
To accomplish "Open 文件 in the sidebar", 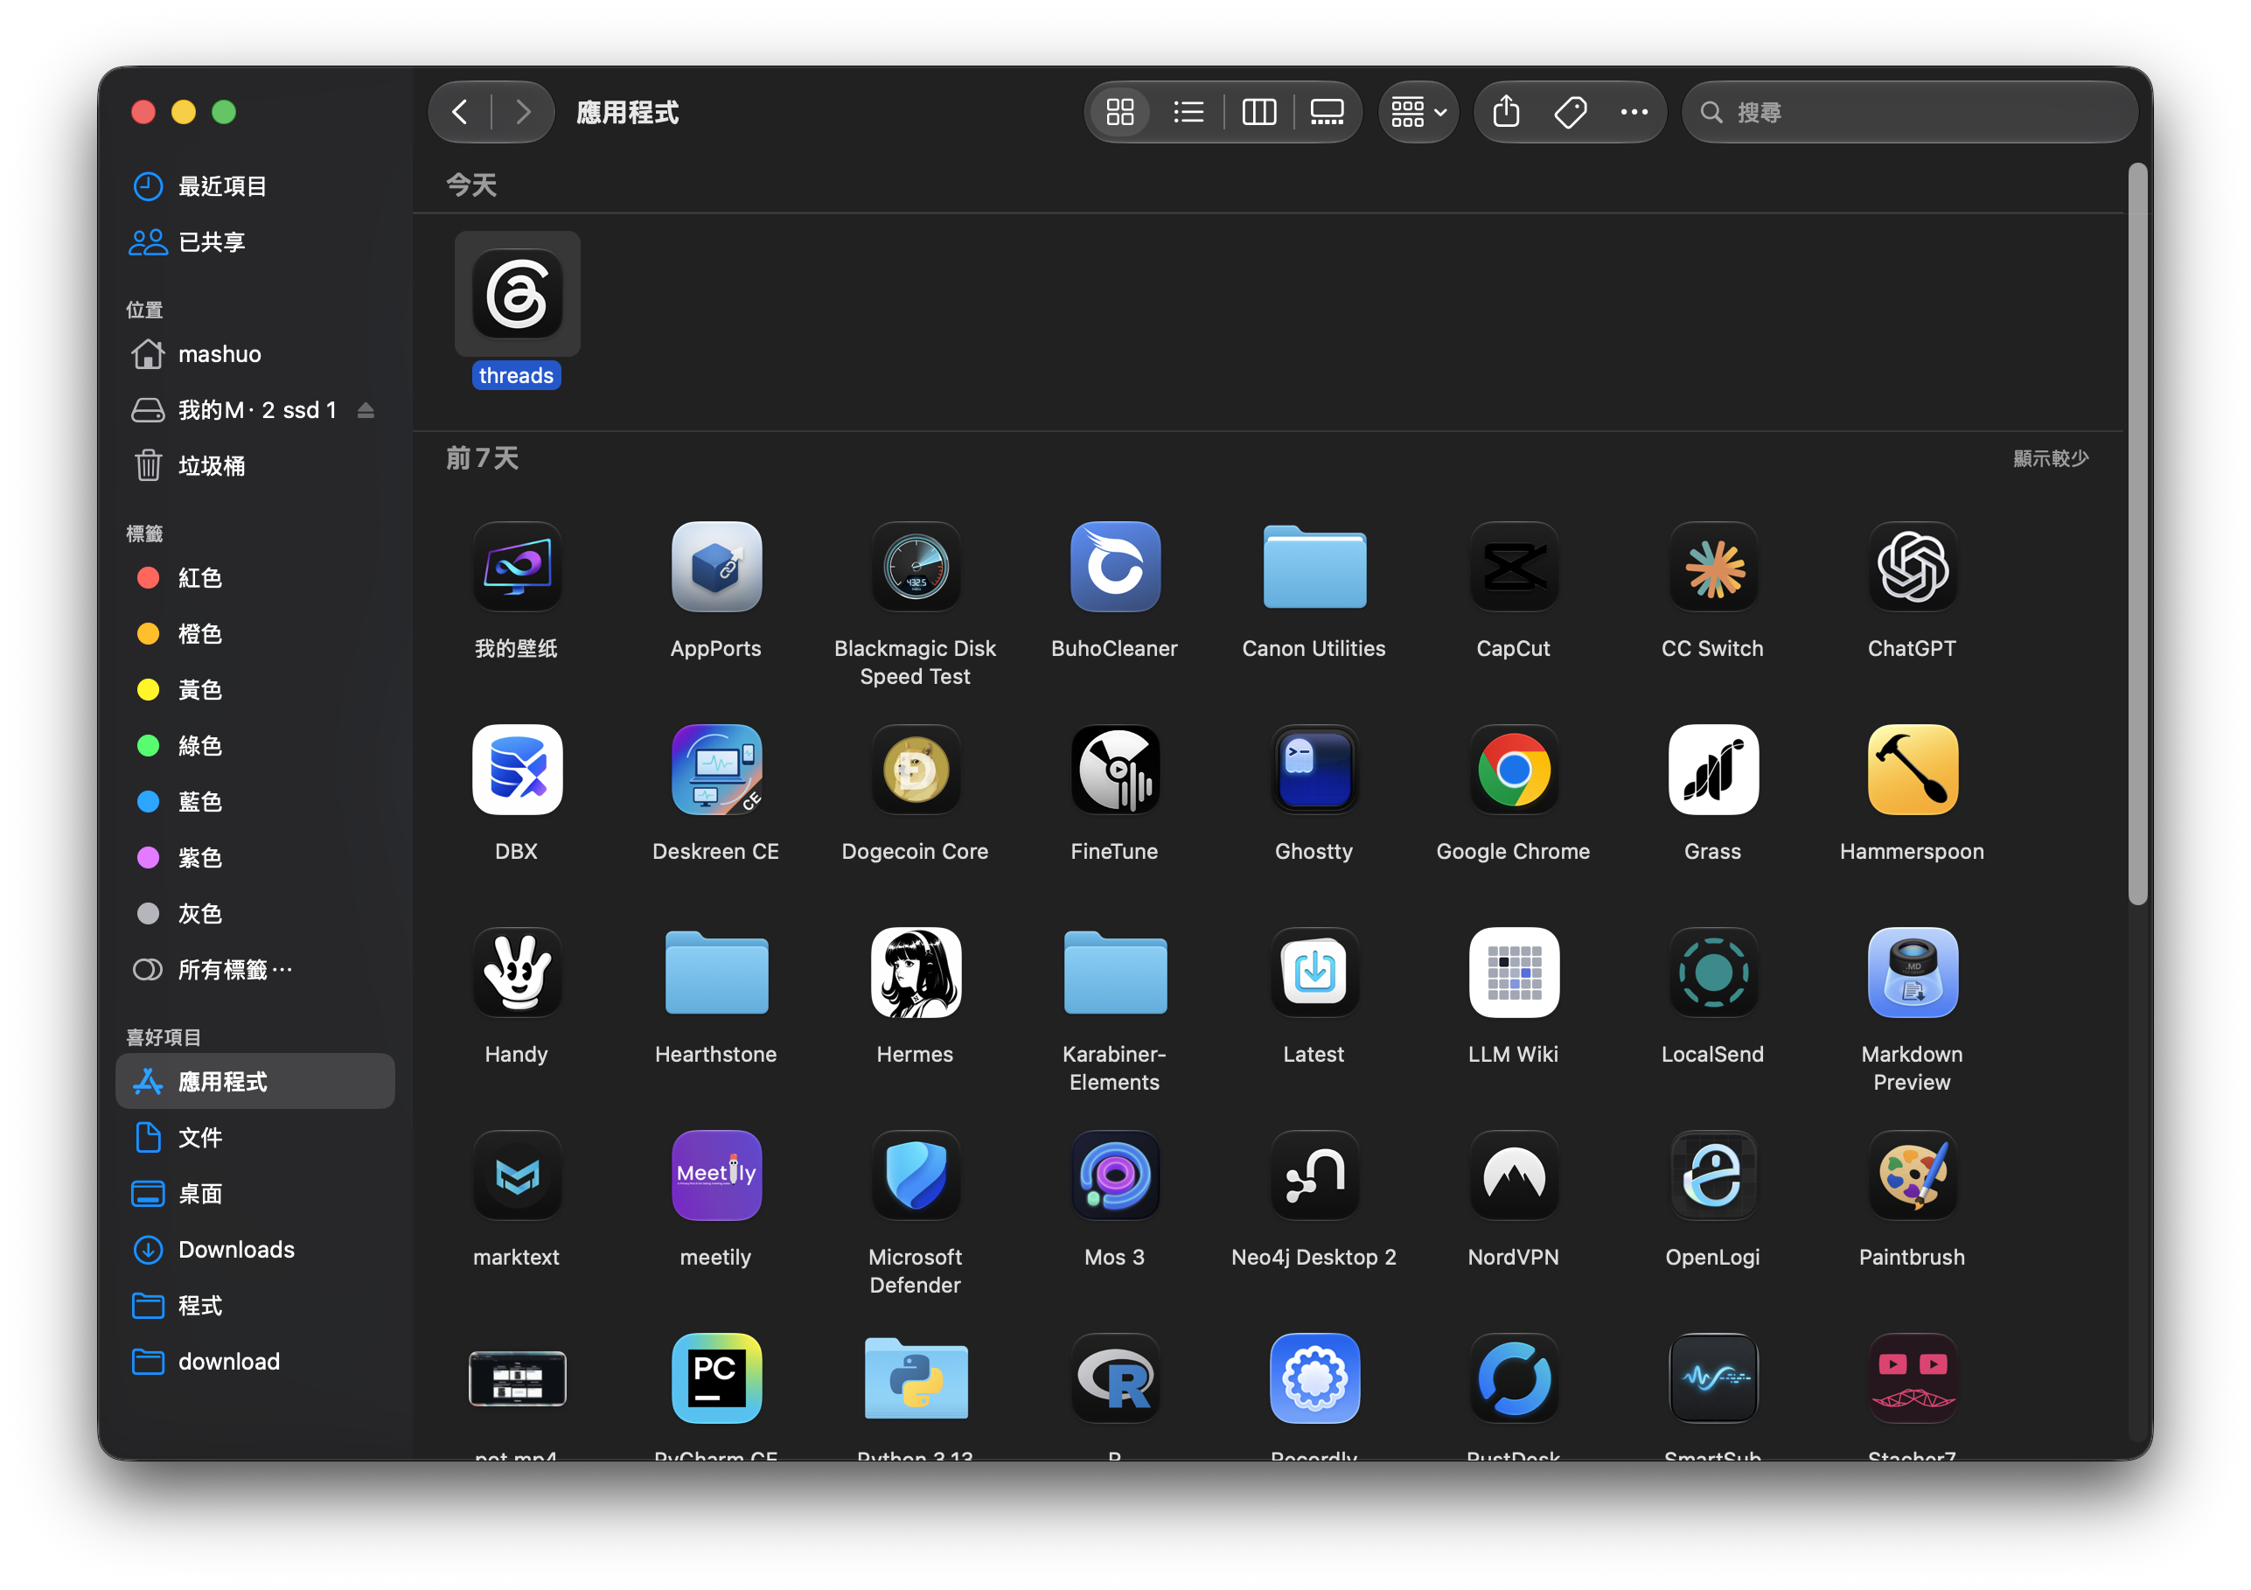I will tap(254, 1137).
